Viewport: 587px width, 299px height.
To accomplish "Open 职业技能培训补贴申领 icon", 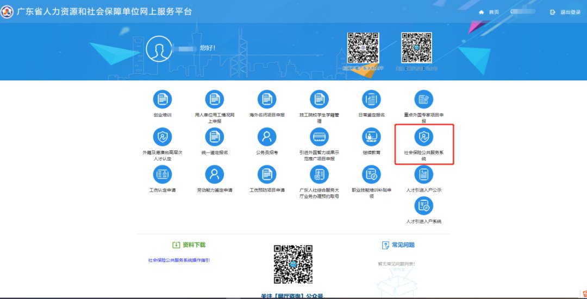I will (371, 174).
